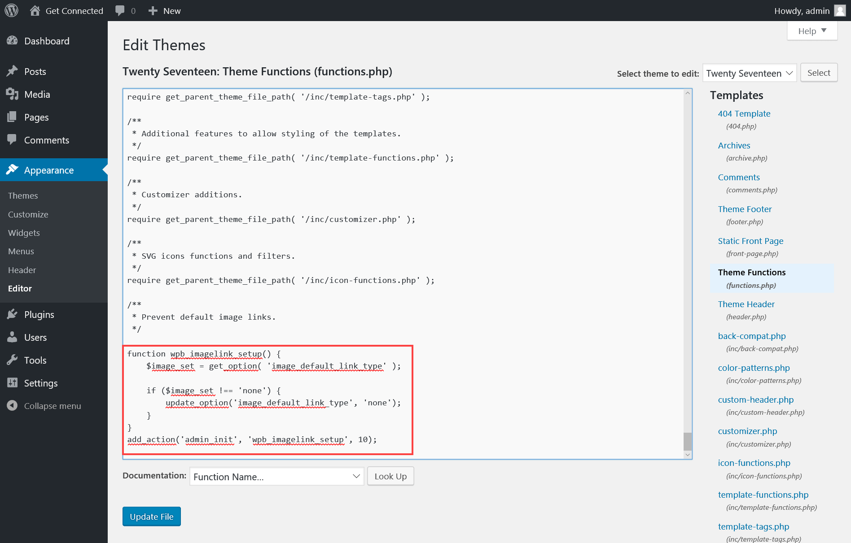851x543 pixels.
Task: Open the Menus submenu item
Action: pyautogui.click(x=21, y=251)
